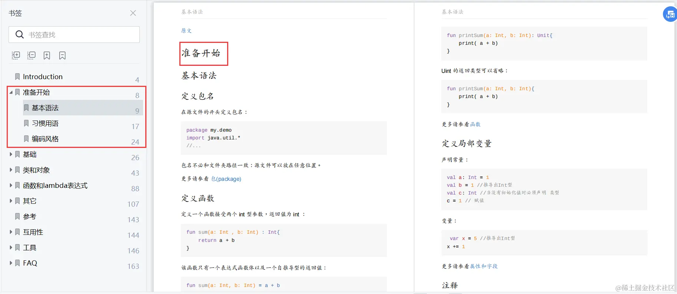Open the 参考 bookmark
This screenshot has height=294, width=677.
tap(30, 216)
